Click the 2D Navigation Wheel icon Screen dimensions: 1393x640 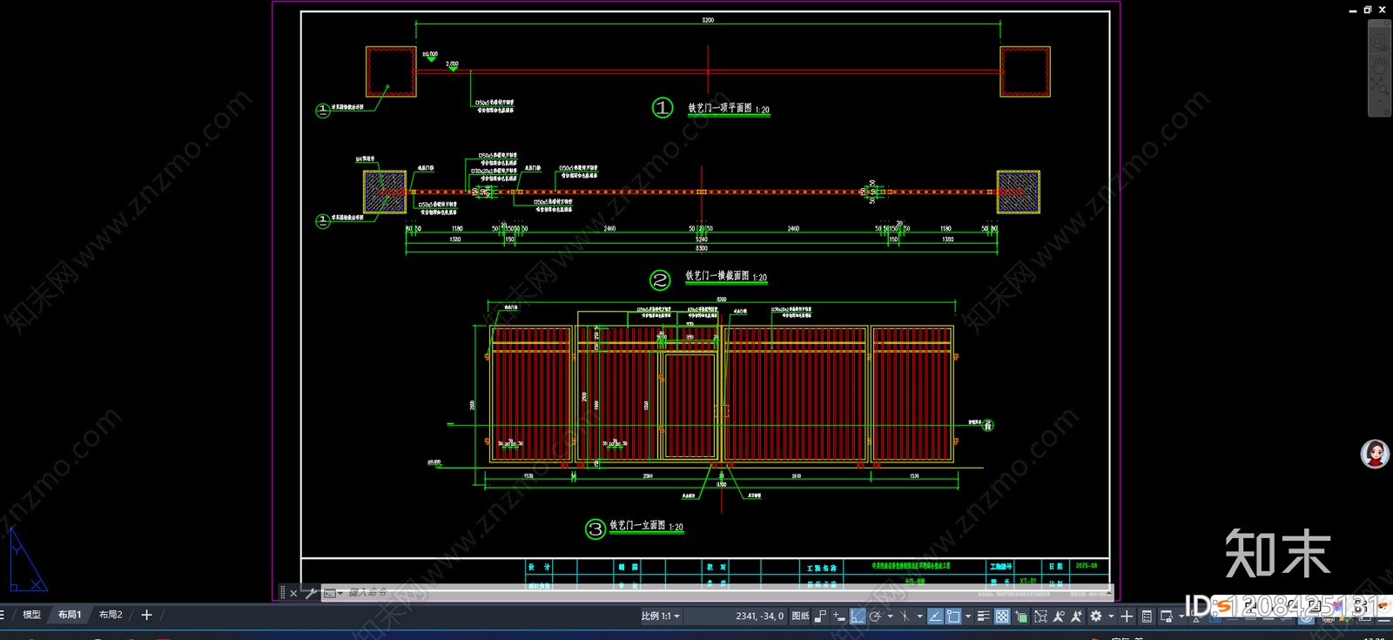[1379, 43]
